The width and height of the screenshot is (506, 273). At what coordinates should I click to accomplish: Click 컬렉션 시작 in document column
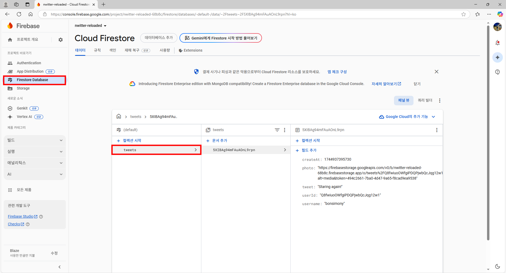click(x=308, y=141)
